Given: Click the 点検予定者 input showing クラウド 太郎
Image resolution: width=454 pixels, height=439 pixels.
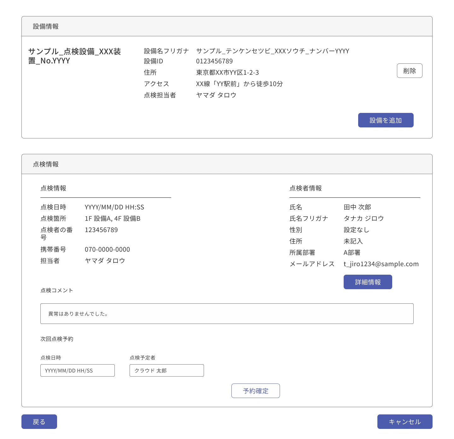Looking at the screenshot, I should [166, 370].
